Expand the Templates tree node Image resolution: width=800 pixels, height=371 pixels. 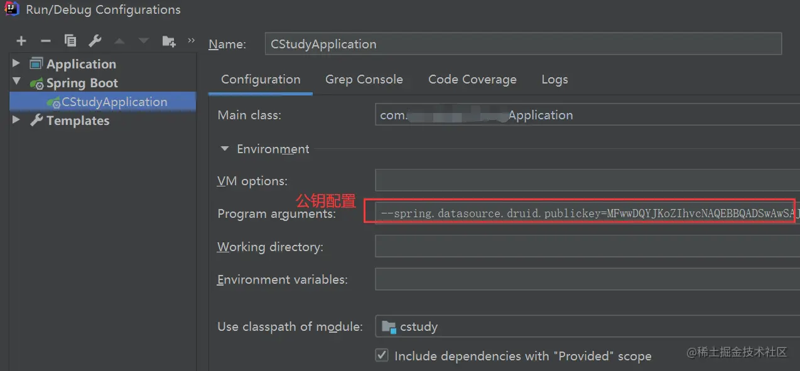click(x=16, y=120)
